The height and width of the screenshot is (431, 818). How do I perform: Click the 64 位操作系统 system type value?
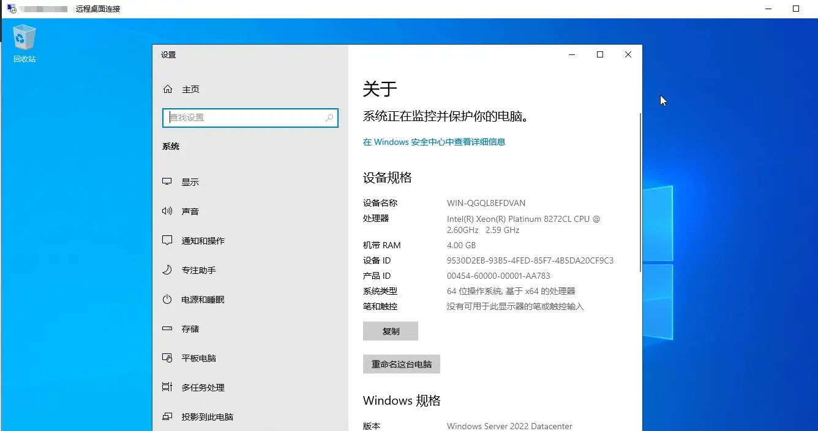tap(511, 291)
